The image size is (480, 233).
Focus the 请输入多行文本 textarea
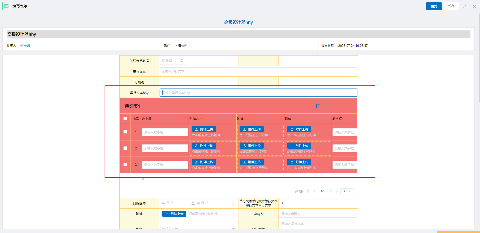pyautogui.click(x=318, y=224)
